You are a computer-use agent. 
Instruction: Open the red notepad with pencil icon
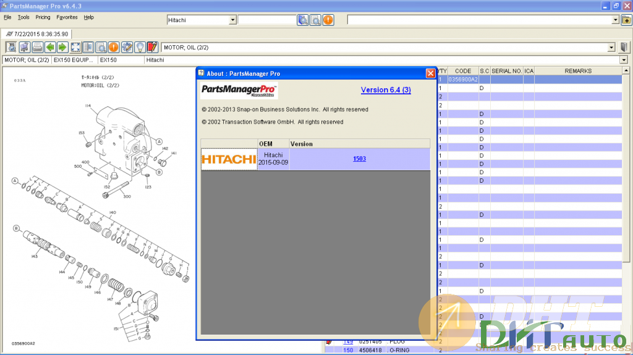tap(153, 47)
